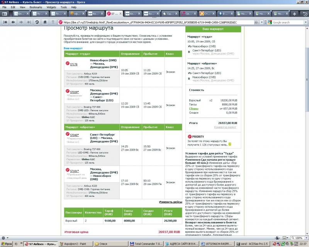Open the Widgets menu
The height and width of the screenshot is (247, 309).
(51, 7)
